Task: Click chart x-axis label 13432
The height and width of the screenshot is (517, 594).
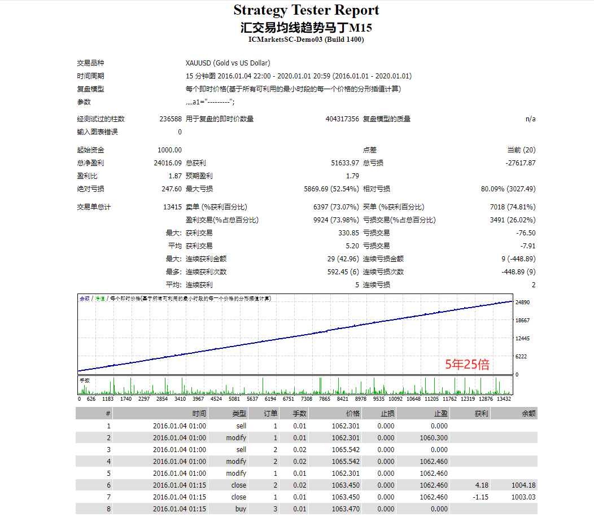Action: click(504, 399)
